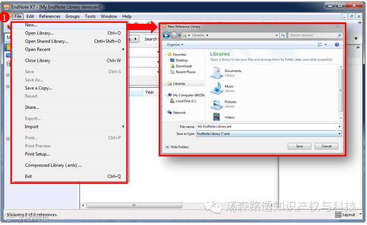Screen dimensions: 367x225
Task: Open the File name dropdown arrow
Action: click(x=339, y=126)
